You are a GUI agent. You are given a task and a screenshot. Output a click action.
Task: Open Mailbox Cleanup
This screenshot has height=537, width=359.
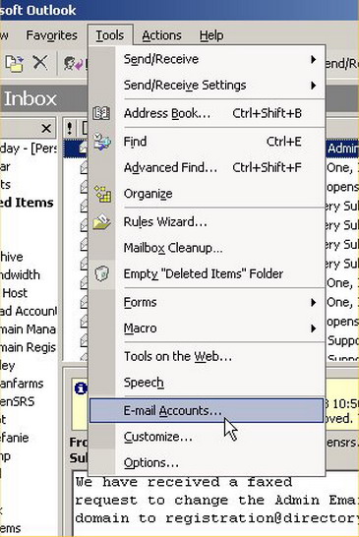(207, 248)
